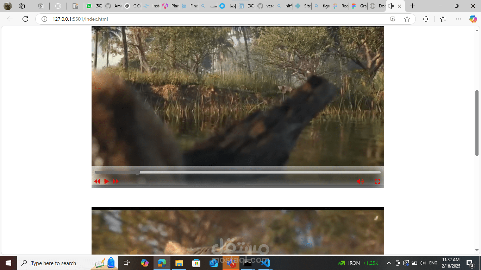Click the address bar showing 127.0.0.1:5501/index.html
The height and width of the screenshot is (270, 481).
click(225, 19)
